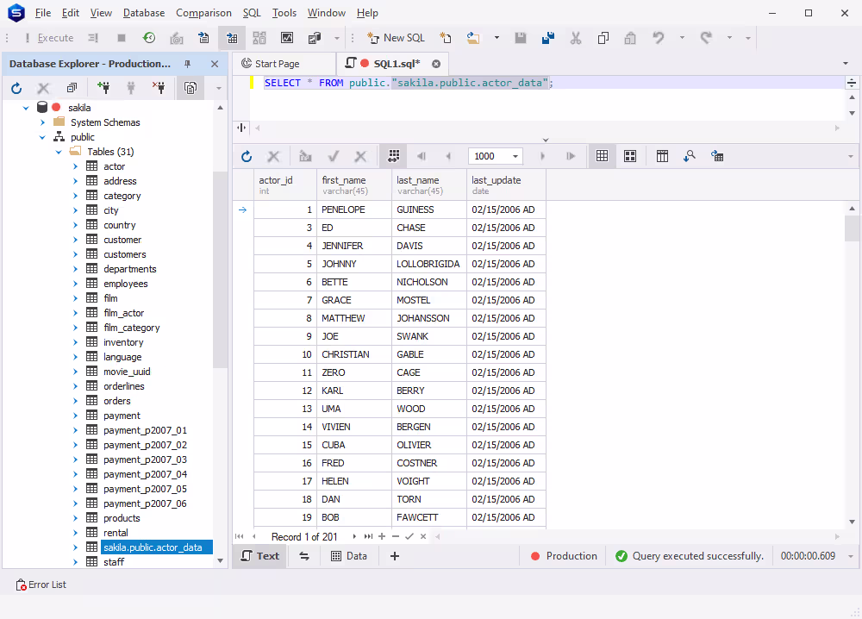The image size is (862, 619).
Task: Click the Execute button in toolbar
Action: click(48, 38)
